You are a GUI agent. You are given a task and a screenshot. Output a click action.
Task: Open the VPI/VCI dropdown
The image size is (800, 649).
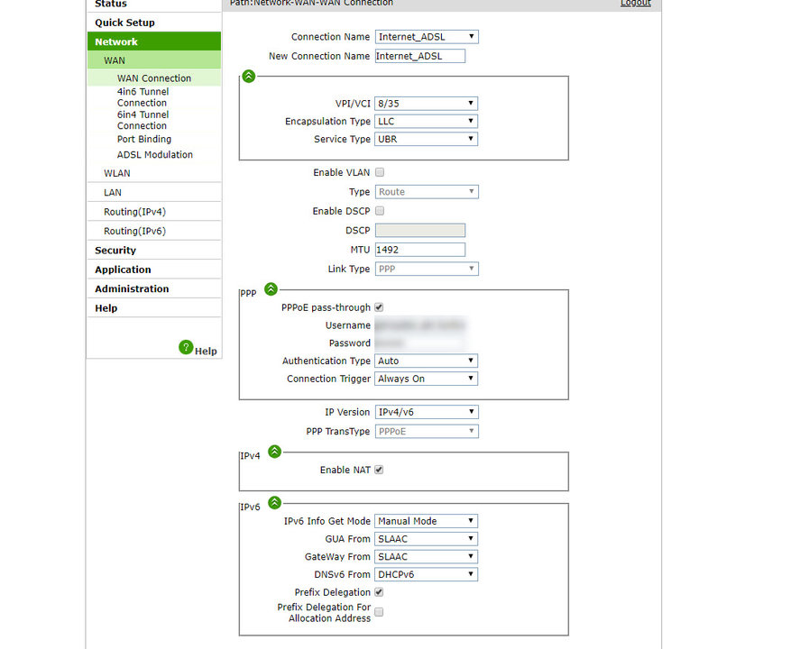pyautogui.click(x=426, y=104)
